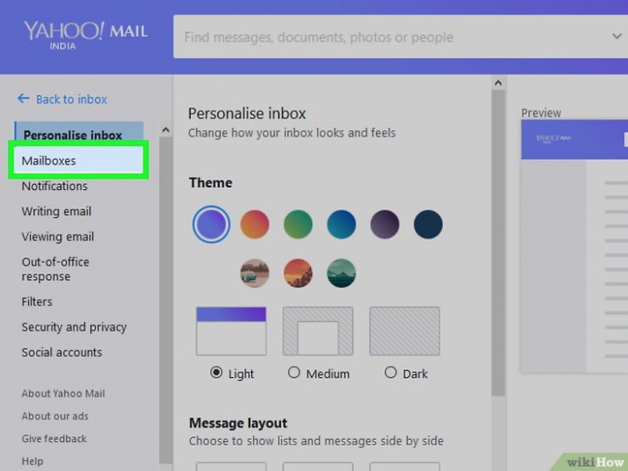Screen dimensions: 628x471
Task: Go back to inbox link text
Action: point(71,99)
